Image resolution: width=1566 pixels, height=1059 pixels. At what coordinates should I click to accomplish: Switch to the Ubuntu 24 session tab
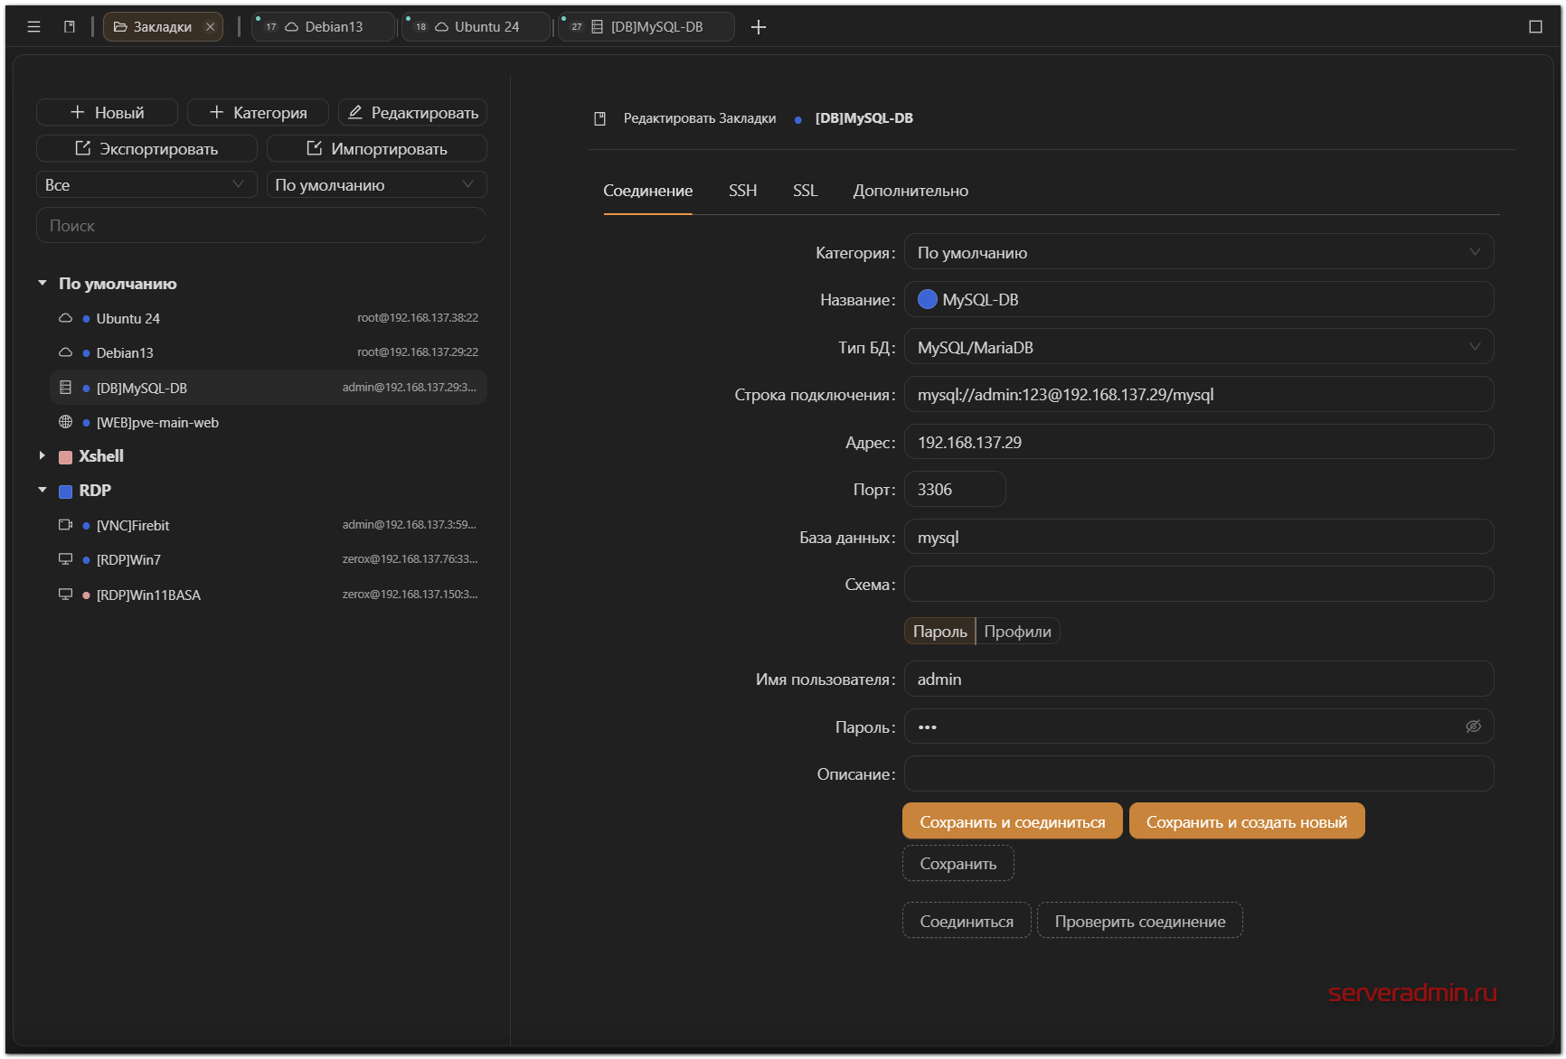pyautogui.click(x=476, y=27)
